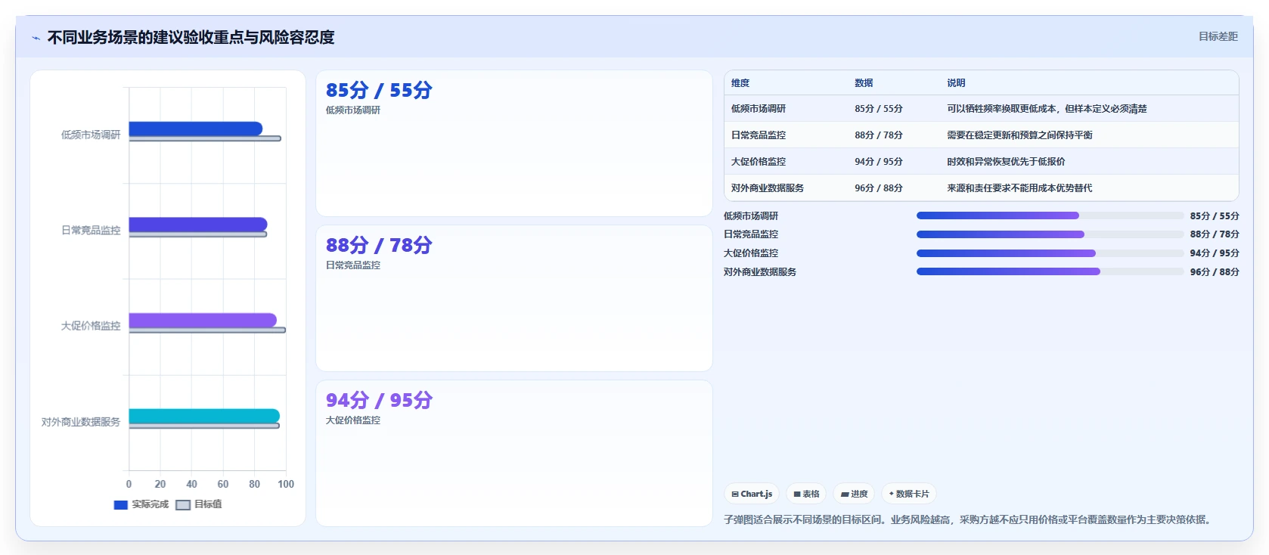Click the 表格 tag chip
Viewport: 1269px width, 555px height.
[x=806, y=494]
